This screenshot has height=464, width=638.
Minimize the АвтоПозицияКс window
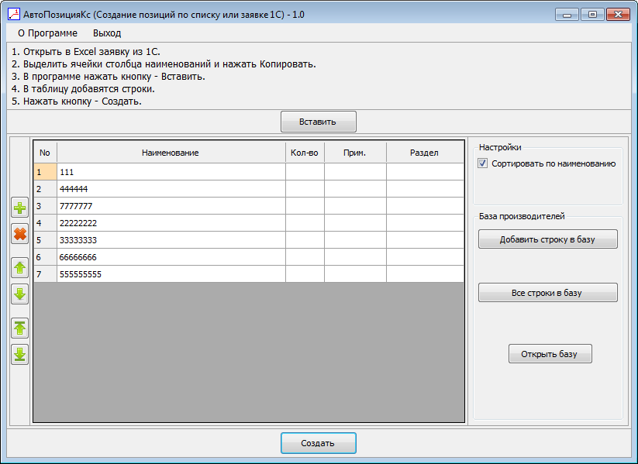click(x=567, y=15)
